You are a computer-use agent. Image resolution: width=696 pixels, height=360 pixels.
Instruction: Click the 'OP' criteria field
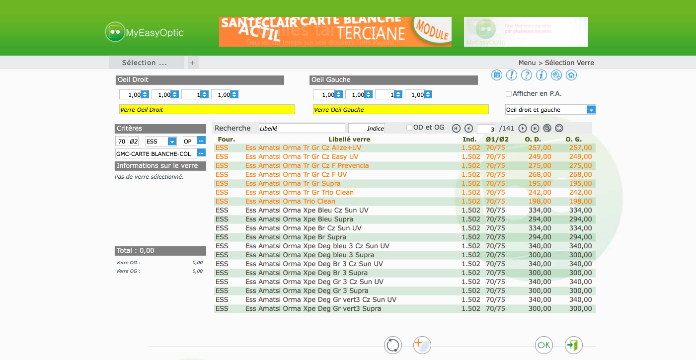click(190, 141)
